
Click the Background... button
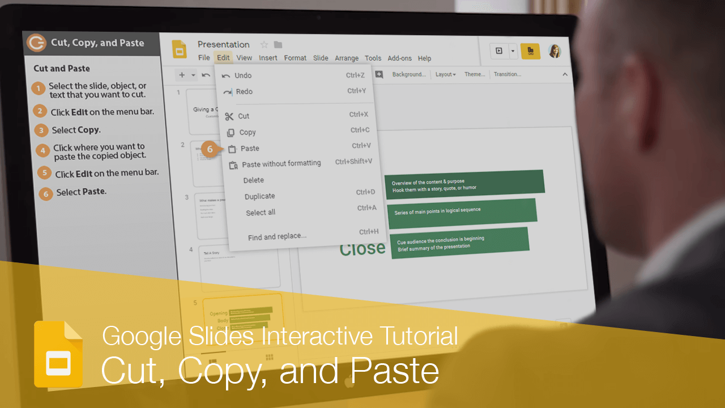(x=409, y=74)
